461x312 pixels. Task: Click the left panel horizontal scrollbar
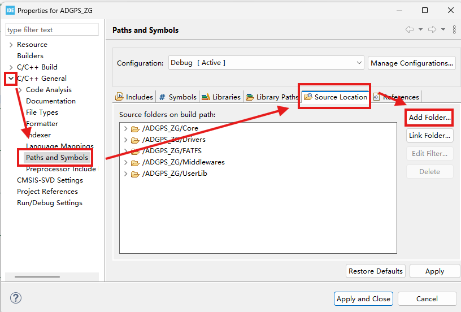(x=37, y=277)
